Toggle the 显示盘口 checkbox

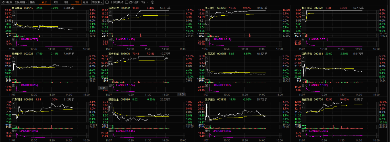click(x=126, y=2)
